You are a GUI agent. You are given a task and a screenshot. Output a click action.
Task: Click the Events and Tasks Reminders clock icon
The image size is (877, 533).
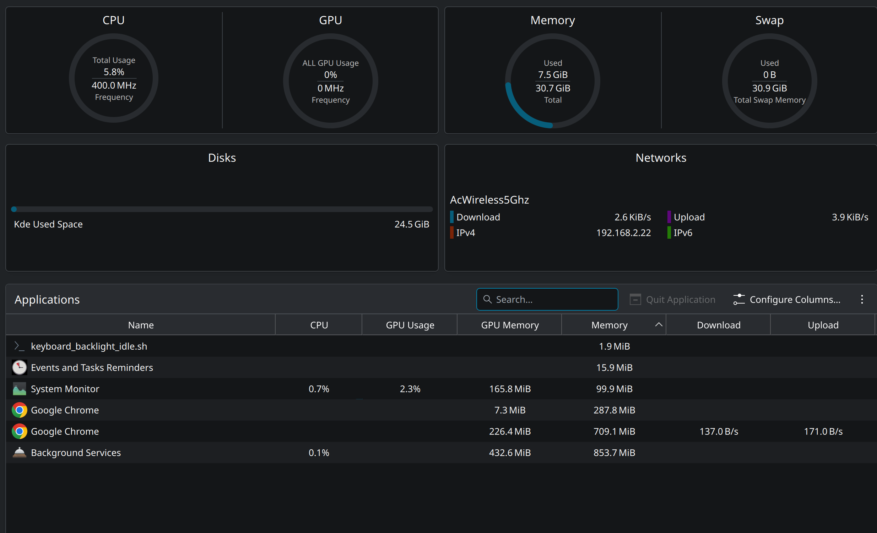coord(19,367)
